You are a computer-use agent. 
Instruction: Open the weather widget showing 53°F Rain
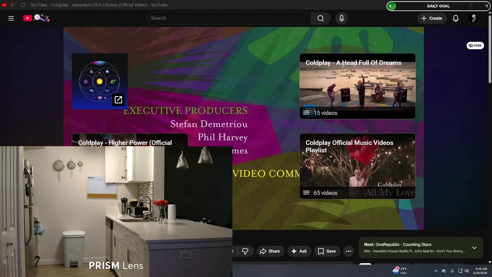click(400, 270)
